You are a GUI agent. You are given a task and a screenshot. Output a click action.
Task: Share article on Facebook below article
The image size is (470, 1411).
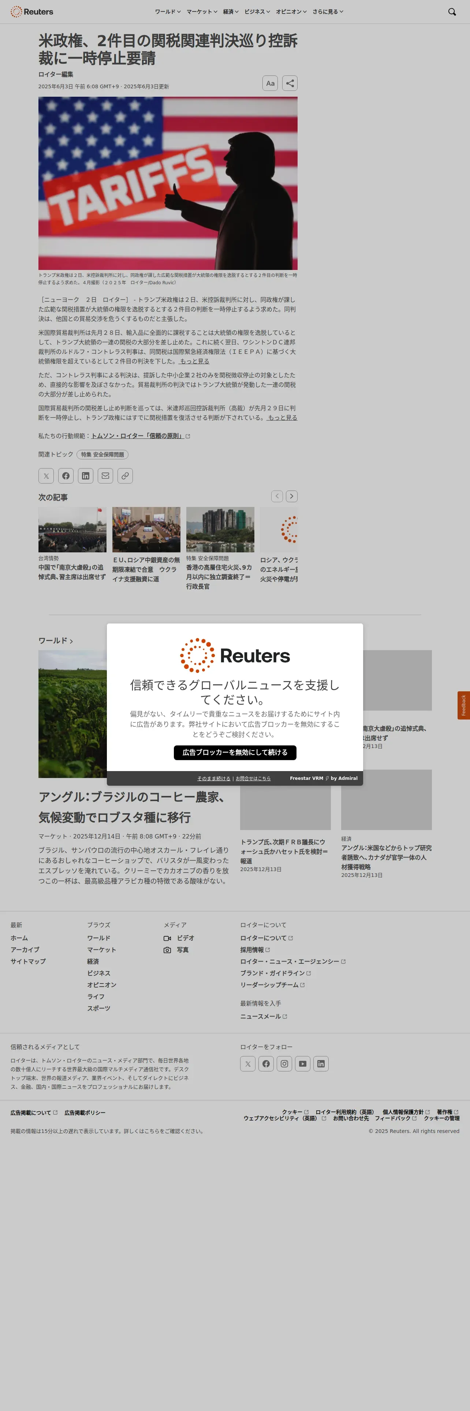tap(66, 475)
